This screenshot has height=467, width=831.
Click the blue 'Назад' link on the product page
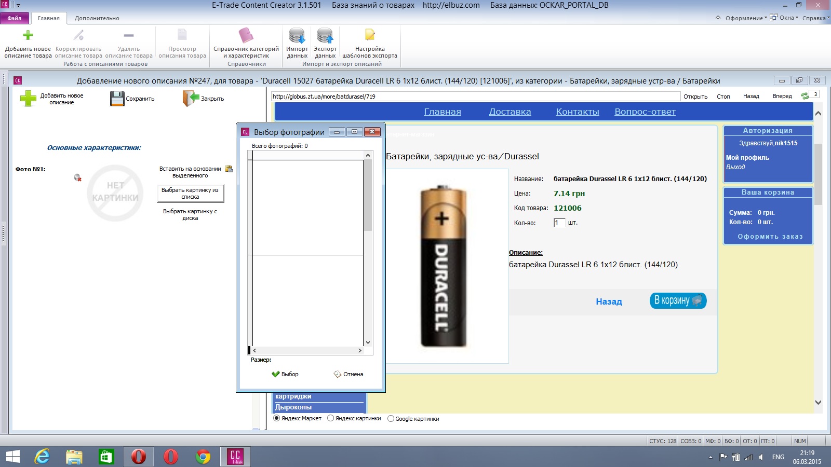[609, 301]
